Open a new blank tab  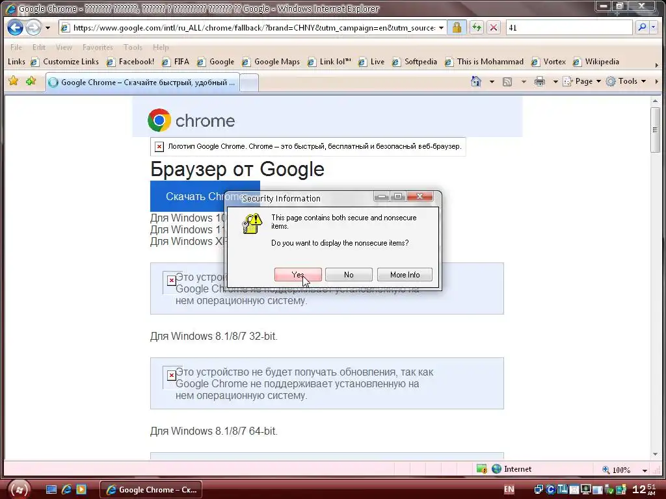[x=249, y=83]
